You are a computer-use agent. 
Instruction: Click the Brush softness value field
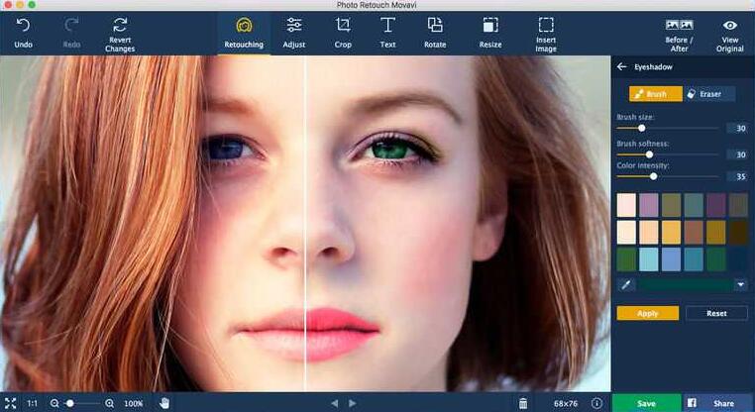point(737,154)
